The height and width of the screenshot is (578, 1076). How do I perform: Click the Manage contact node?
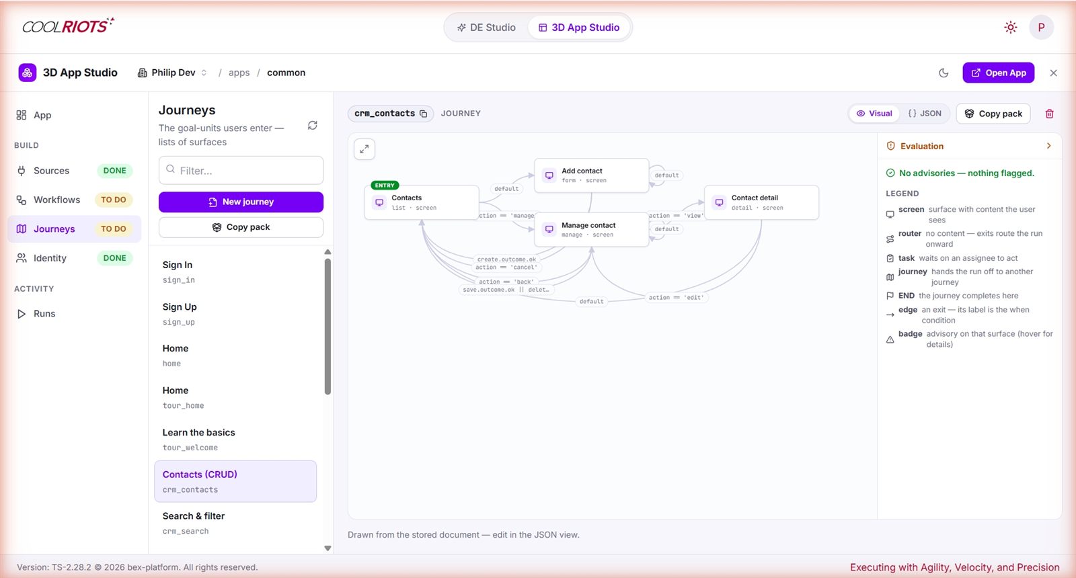592,229
